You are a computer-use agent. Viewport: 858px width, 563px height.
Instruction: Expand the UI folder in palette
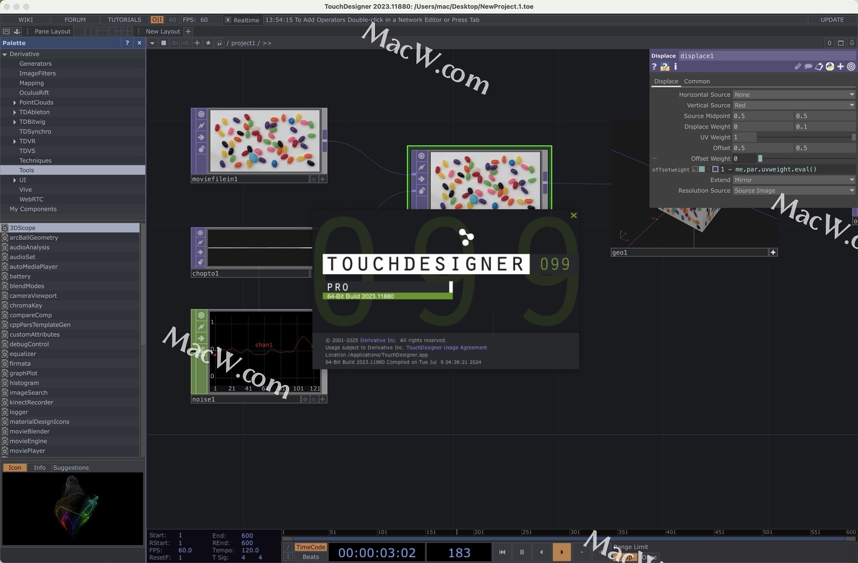tap(15, 180)
